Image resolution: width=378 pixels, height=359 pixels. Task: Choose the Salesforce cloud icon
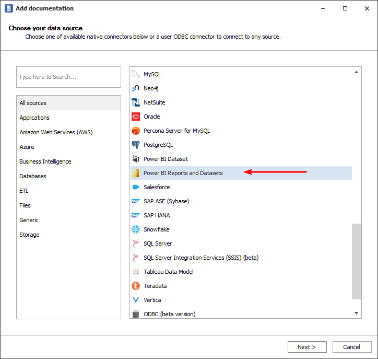[136, 187]
